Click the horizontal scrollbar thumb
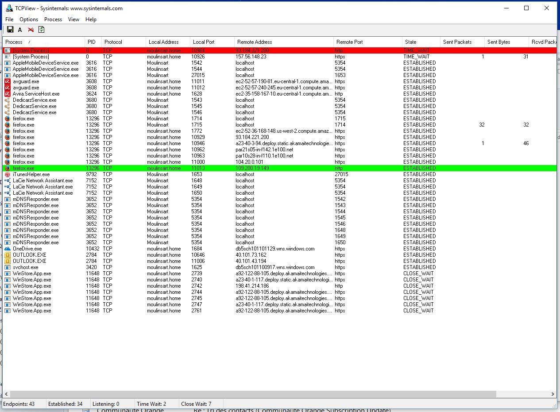Screen dimensions: 560x412 click(253, 394)
